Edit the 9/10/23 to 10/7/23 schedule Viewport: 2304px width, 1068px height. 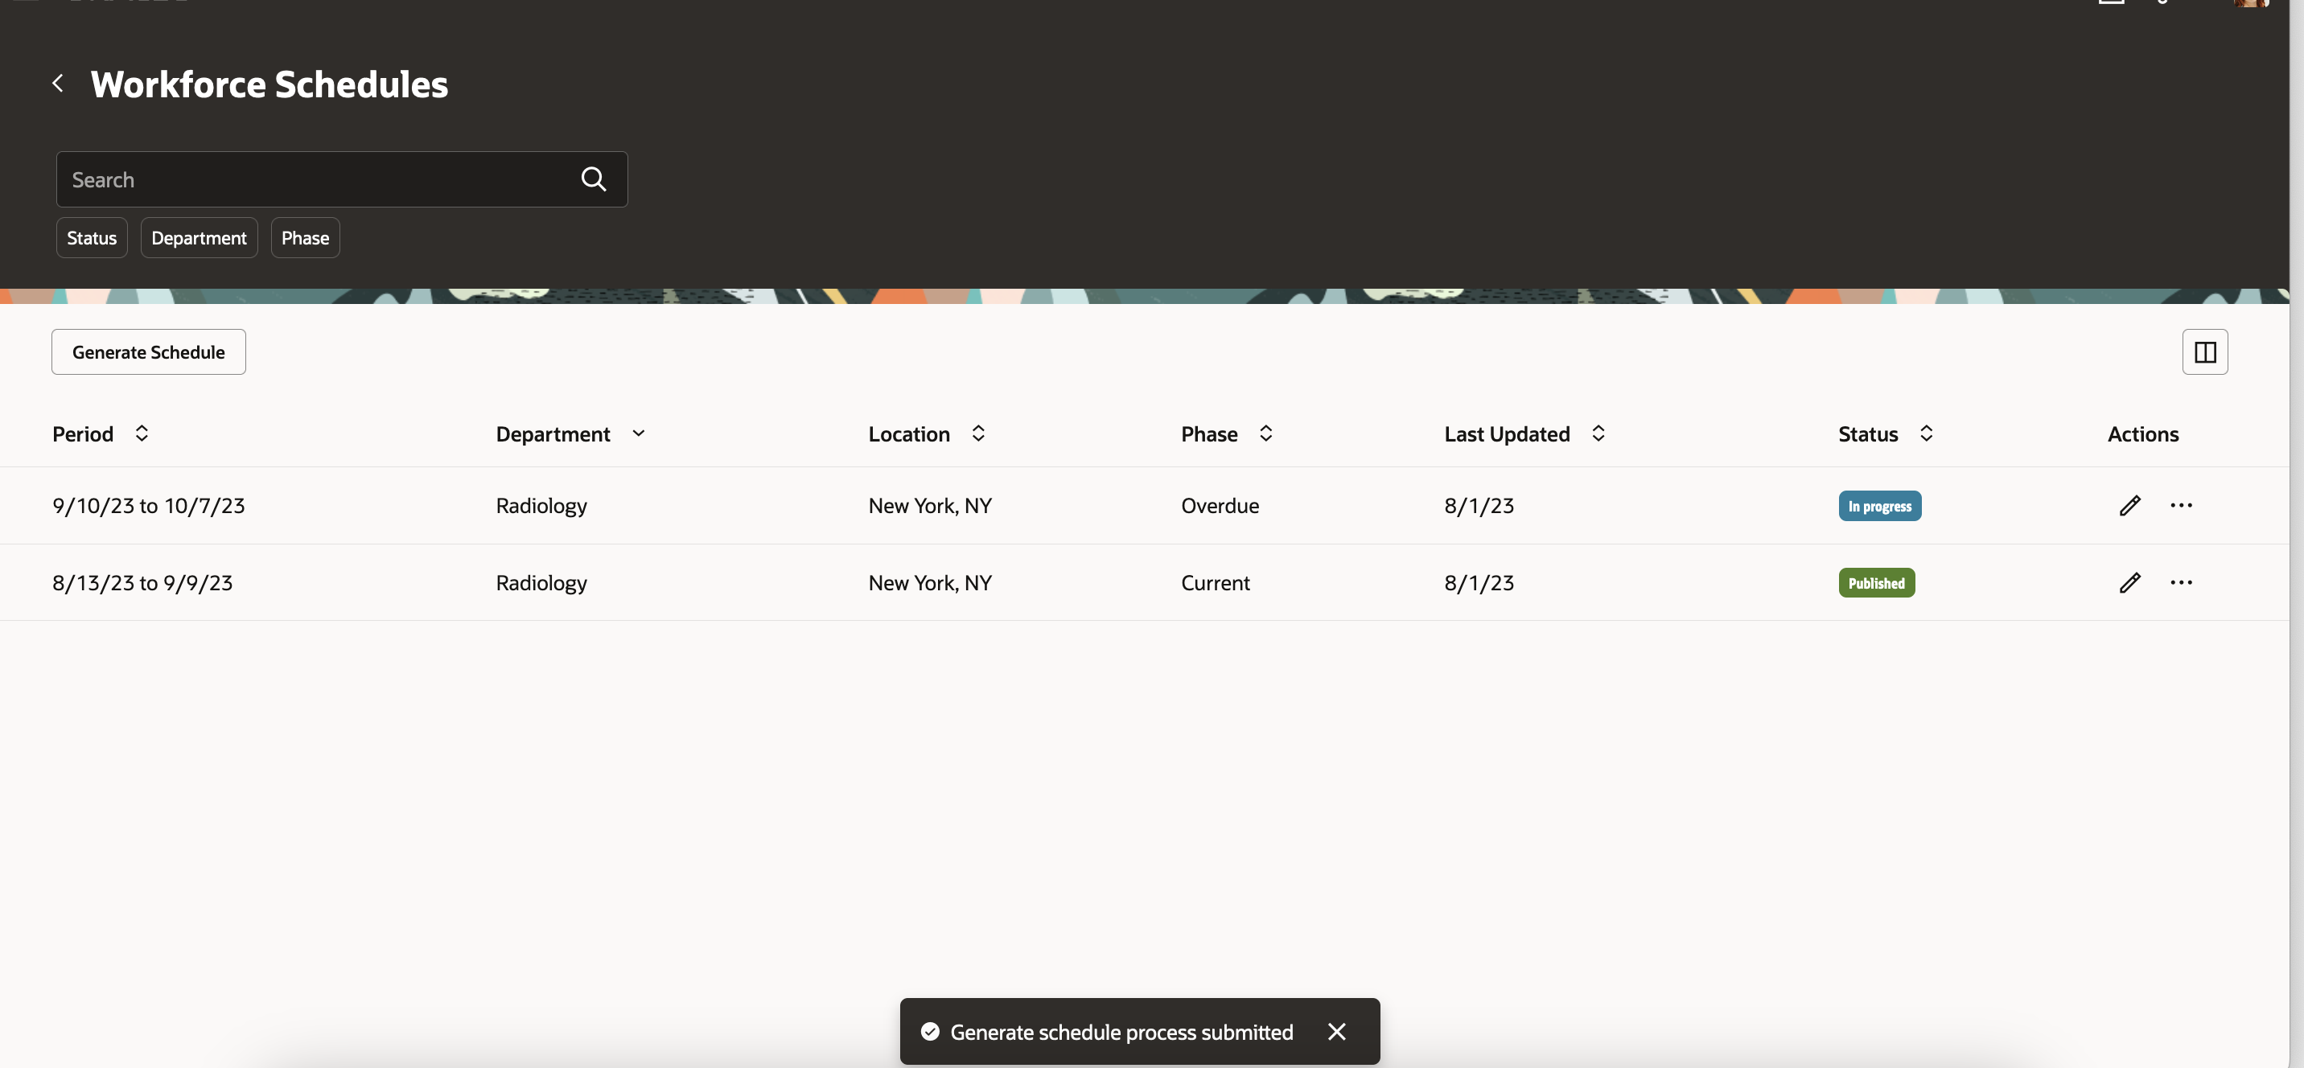tap(2129, 505)
